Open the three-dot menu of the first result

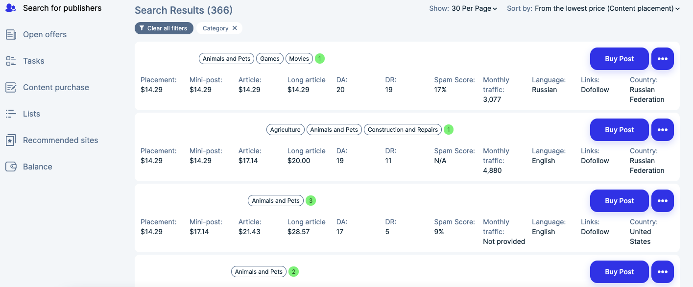tap(663, 59)
